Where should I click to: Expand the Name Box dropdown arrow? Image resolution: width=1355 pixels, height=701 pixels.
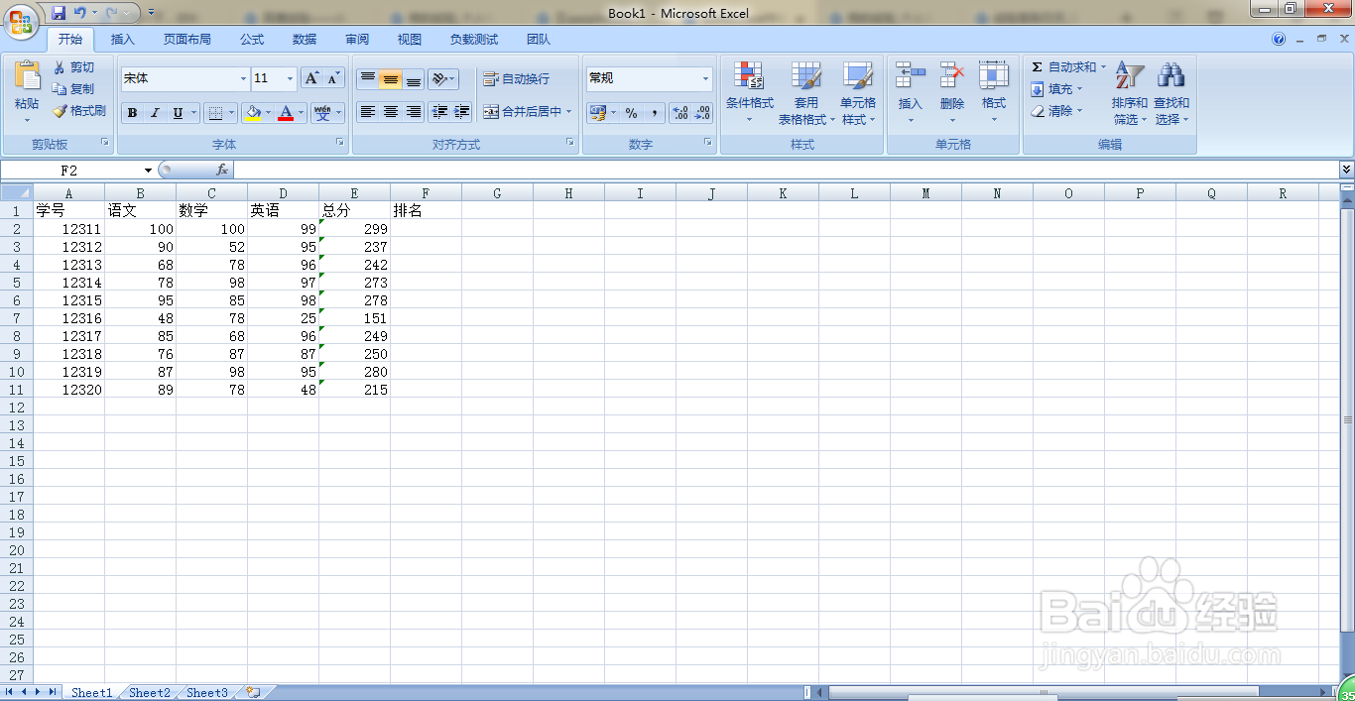[x=148, y=171]
